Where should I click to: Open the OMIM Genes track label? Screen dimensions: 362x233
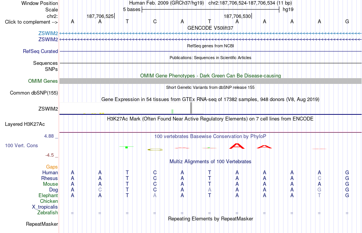43,81
